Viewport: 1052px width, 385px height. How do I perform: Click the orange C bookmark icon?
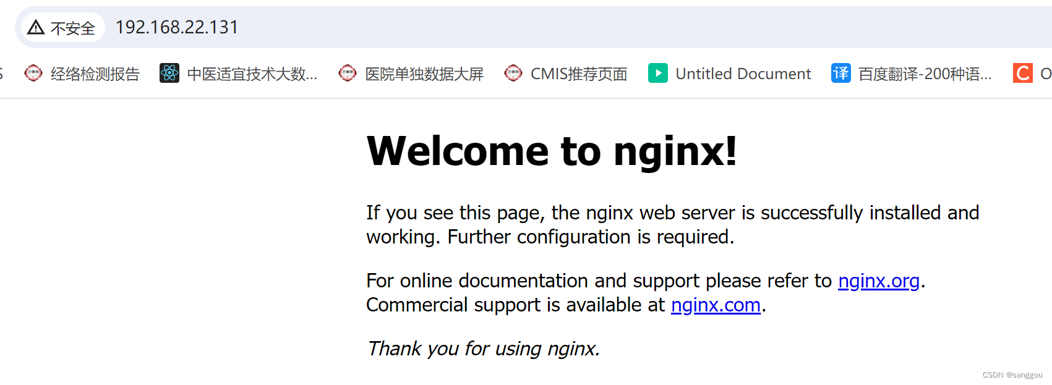point(1023,74)
